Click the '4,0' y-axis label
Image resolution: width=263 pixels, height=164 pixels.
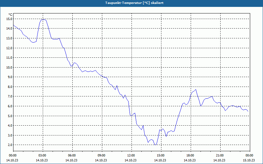(10, 126)
